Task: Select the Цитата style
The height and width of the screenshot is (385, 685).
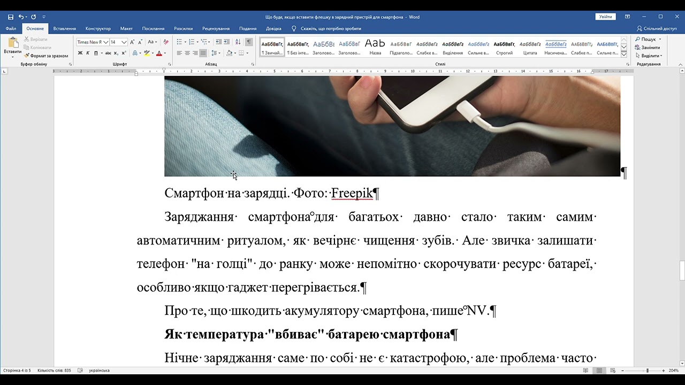Action: pyautogui.click(x=530, y=47)
